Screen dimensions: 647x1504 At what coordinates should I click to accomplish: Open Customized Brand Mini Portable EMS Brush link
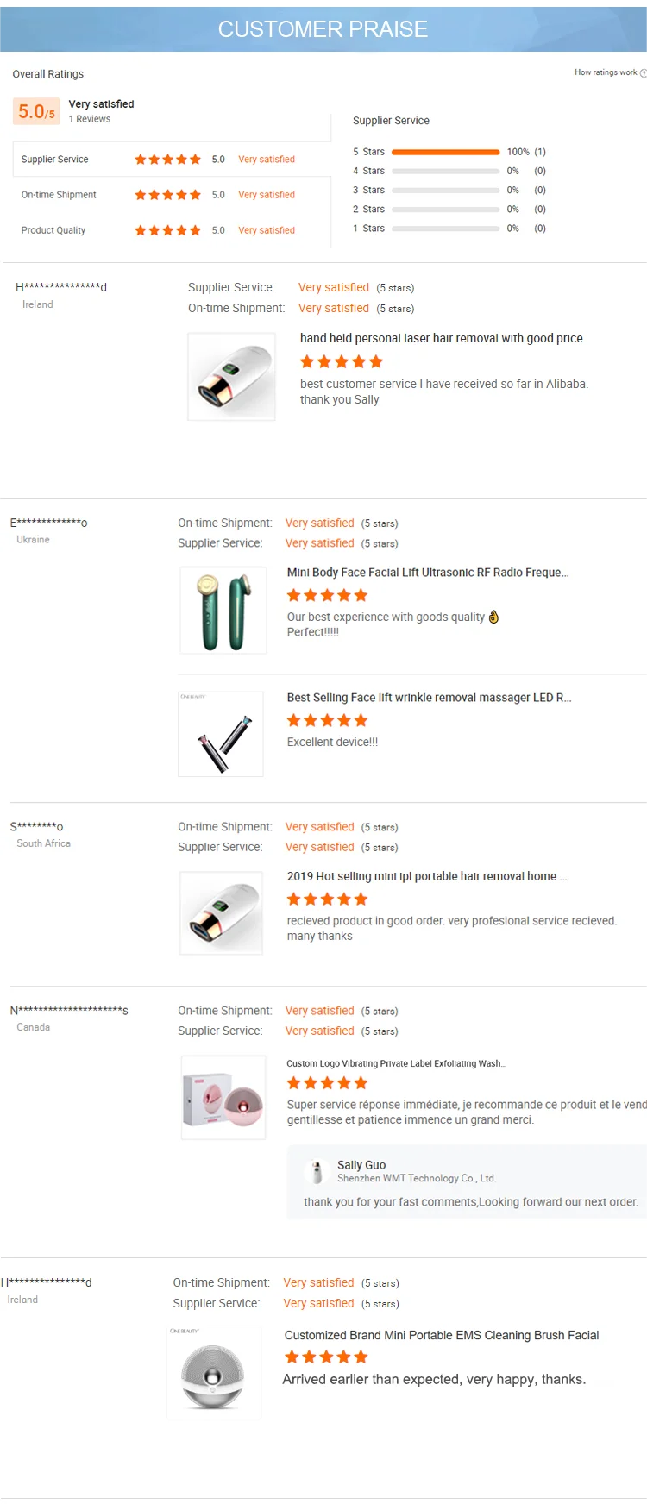pos(441,1335)
